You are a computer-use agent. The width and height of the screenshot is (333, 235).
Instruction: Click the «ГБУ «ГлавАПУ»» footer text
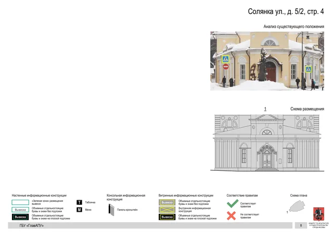(x=31, y=226)
